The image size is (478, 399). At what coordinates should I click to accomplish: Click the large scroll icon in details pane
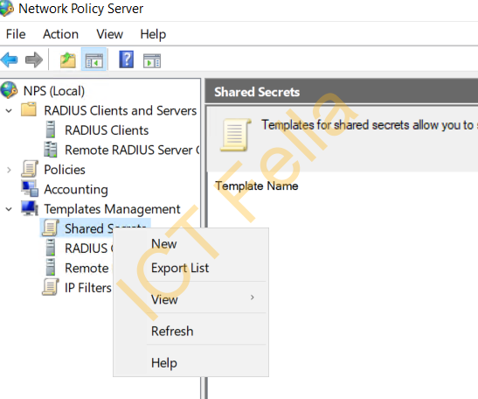pos(236,135)
